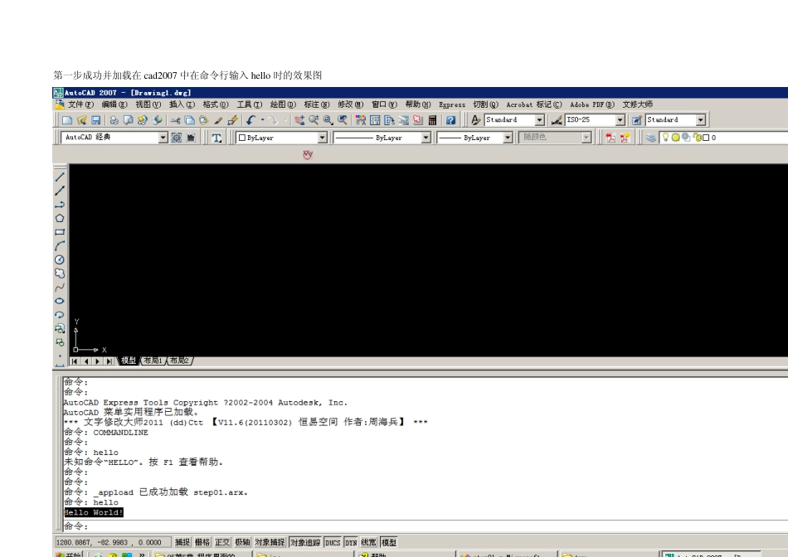Open the layer list dropdown showing 0
Screen dimensions: 788x557
point(723,138)
